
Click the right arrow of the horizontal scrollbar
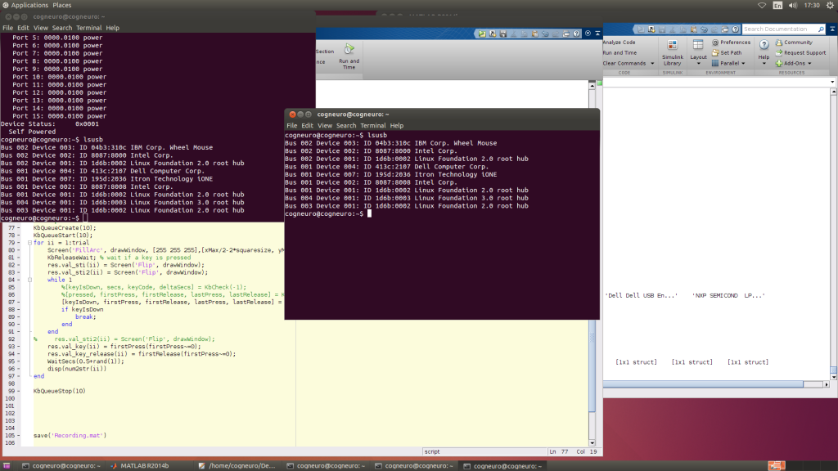pos(827,384)
